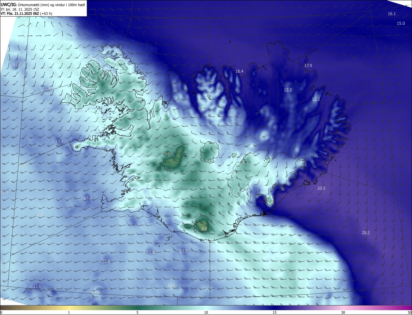Click the 3.5 value label
Screen dimensions: 412x315
[x=204, y=229]
